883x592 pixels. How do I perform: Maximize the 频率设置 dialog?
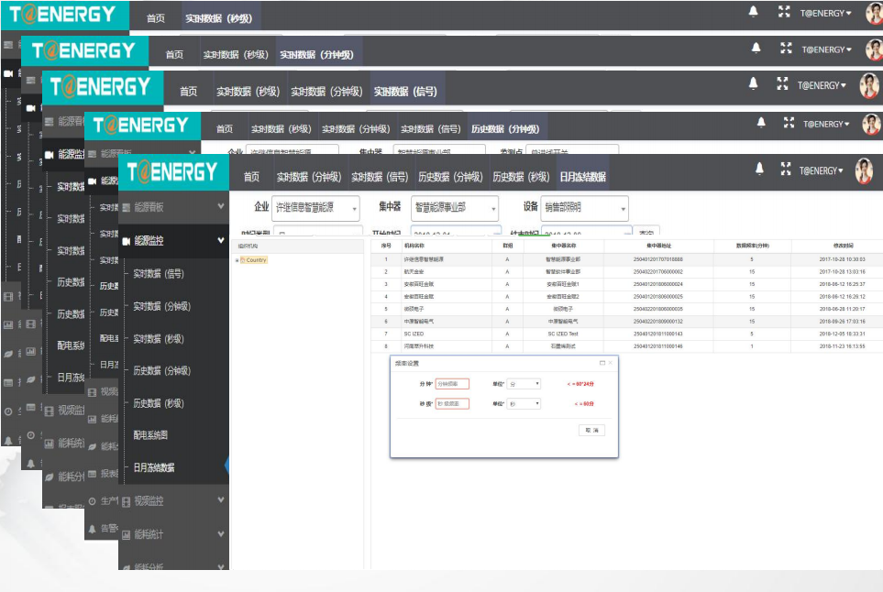coord(602,363)
